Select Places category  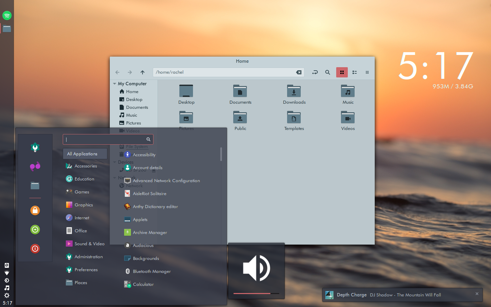(x=85, y=283)
